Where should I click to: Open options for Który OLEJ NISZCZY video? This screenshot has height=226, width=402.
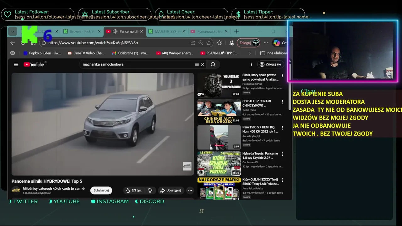282,180
